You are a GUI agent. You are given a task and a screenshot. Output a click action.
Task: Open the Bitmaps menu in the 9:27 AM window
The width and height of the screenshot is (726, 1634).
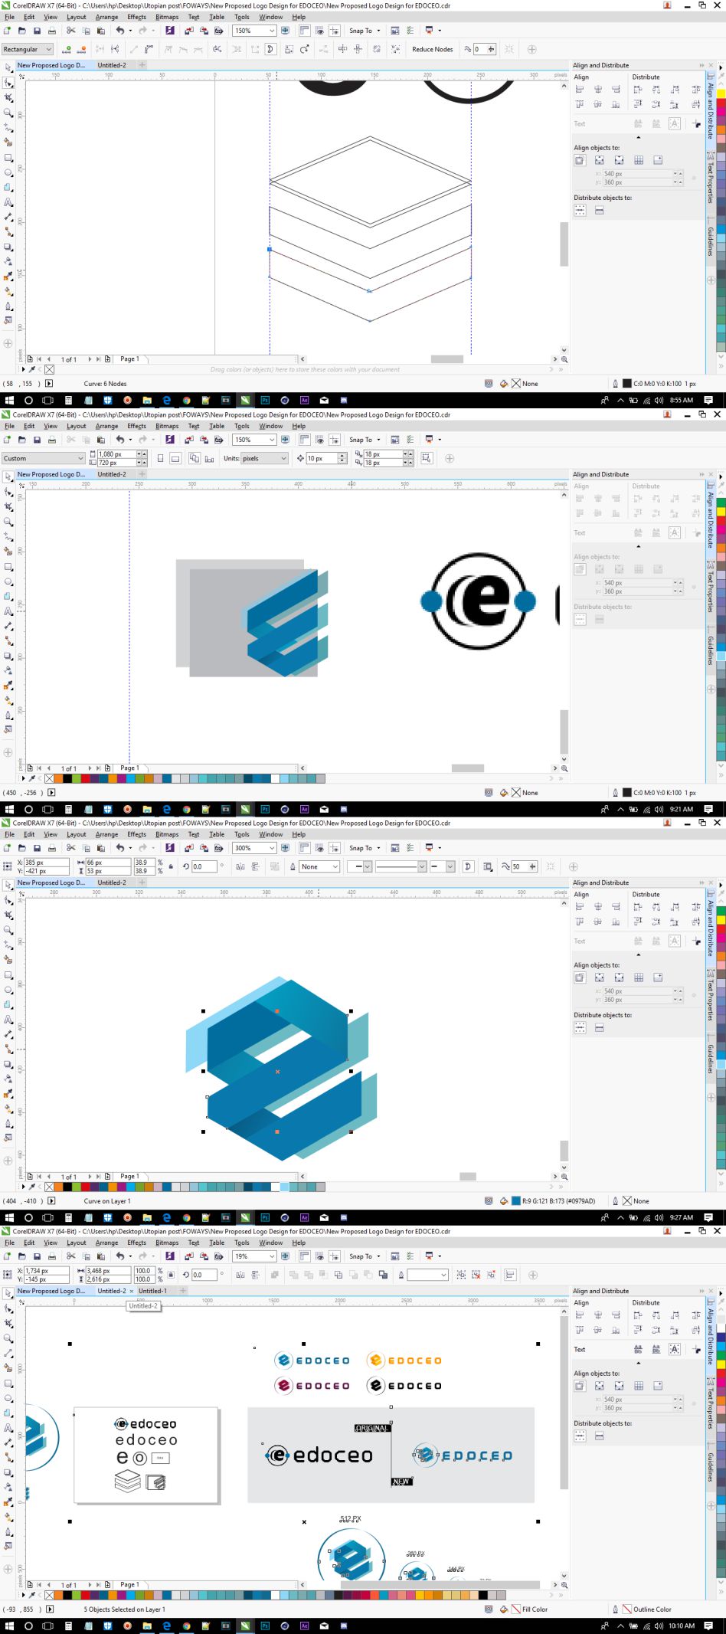(x=167, y=834)
